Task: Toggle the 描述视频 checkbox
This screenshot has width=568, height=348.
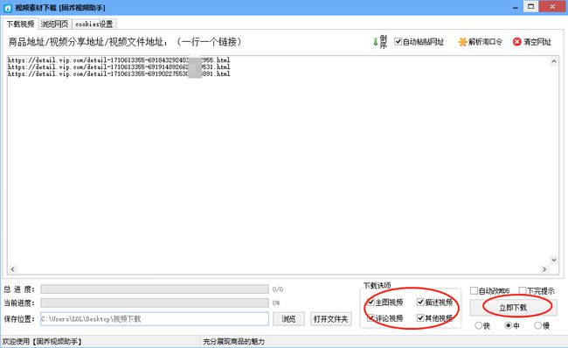Action: 420,302
